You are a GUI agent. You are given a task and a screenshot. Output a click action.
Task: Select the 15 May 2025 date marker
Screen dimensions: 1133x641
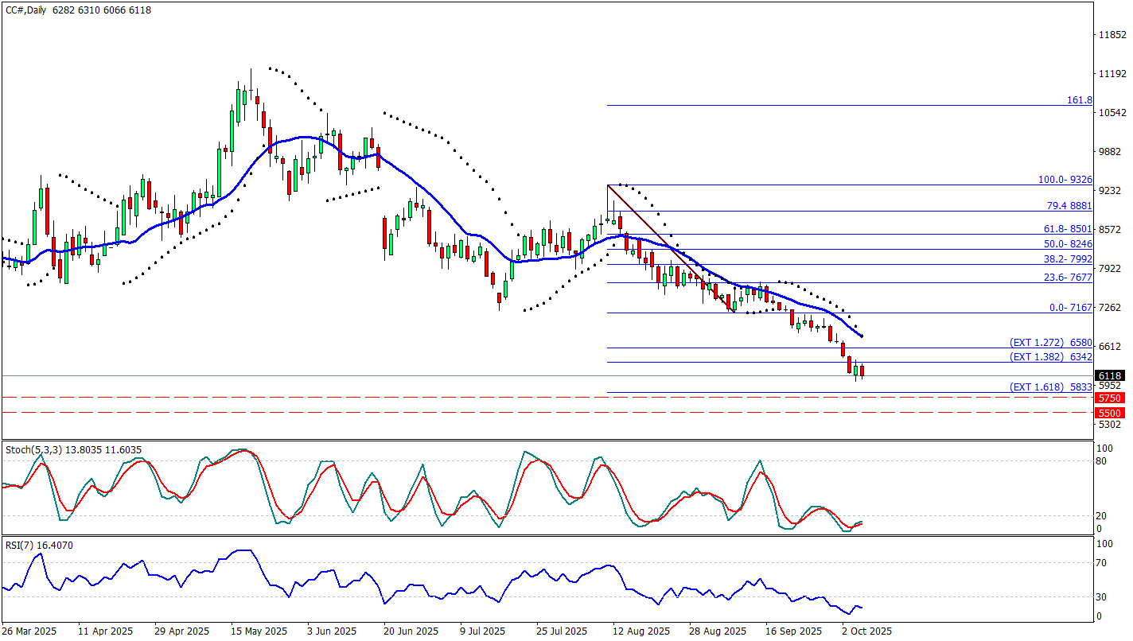259,631
